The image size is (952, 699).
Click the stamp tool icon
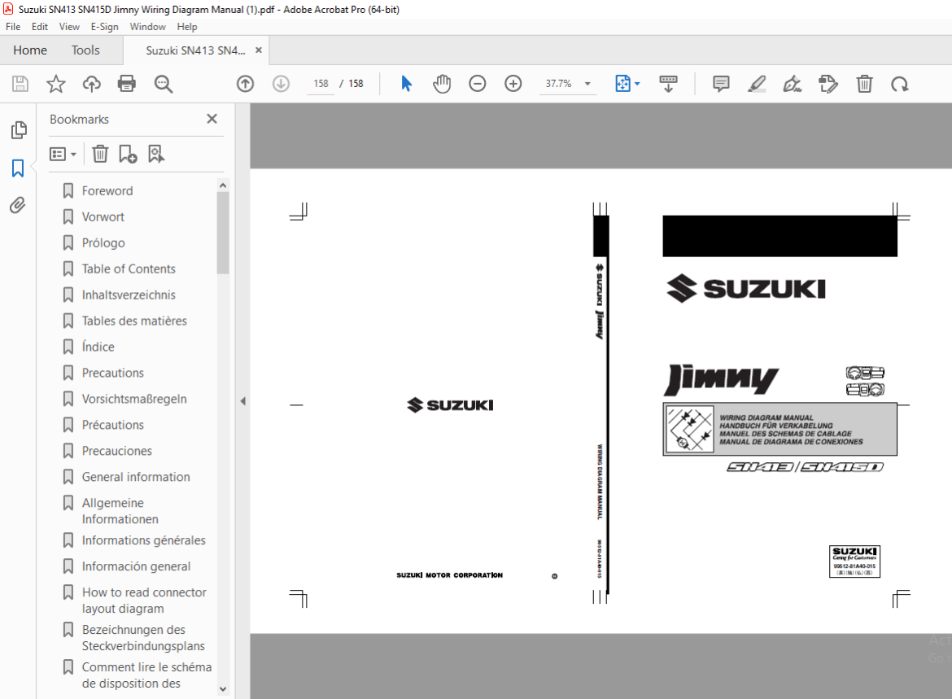coord(828,84)
